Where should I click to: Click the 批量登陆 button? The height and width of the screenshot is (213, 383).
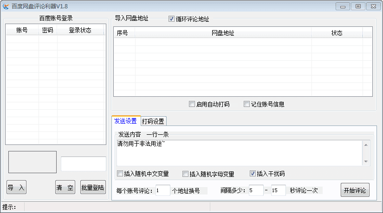93,188
